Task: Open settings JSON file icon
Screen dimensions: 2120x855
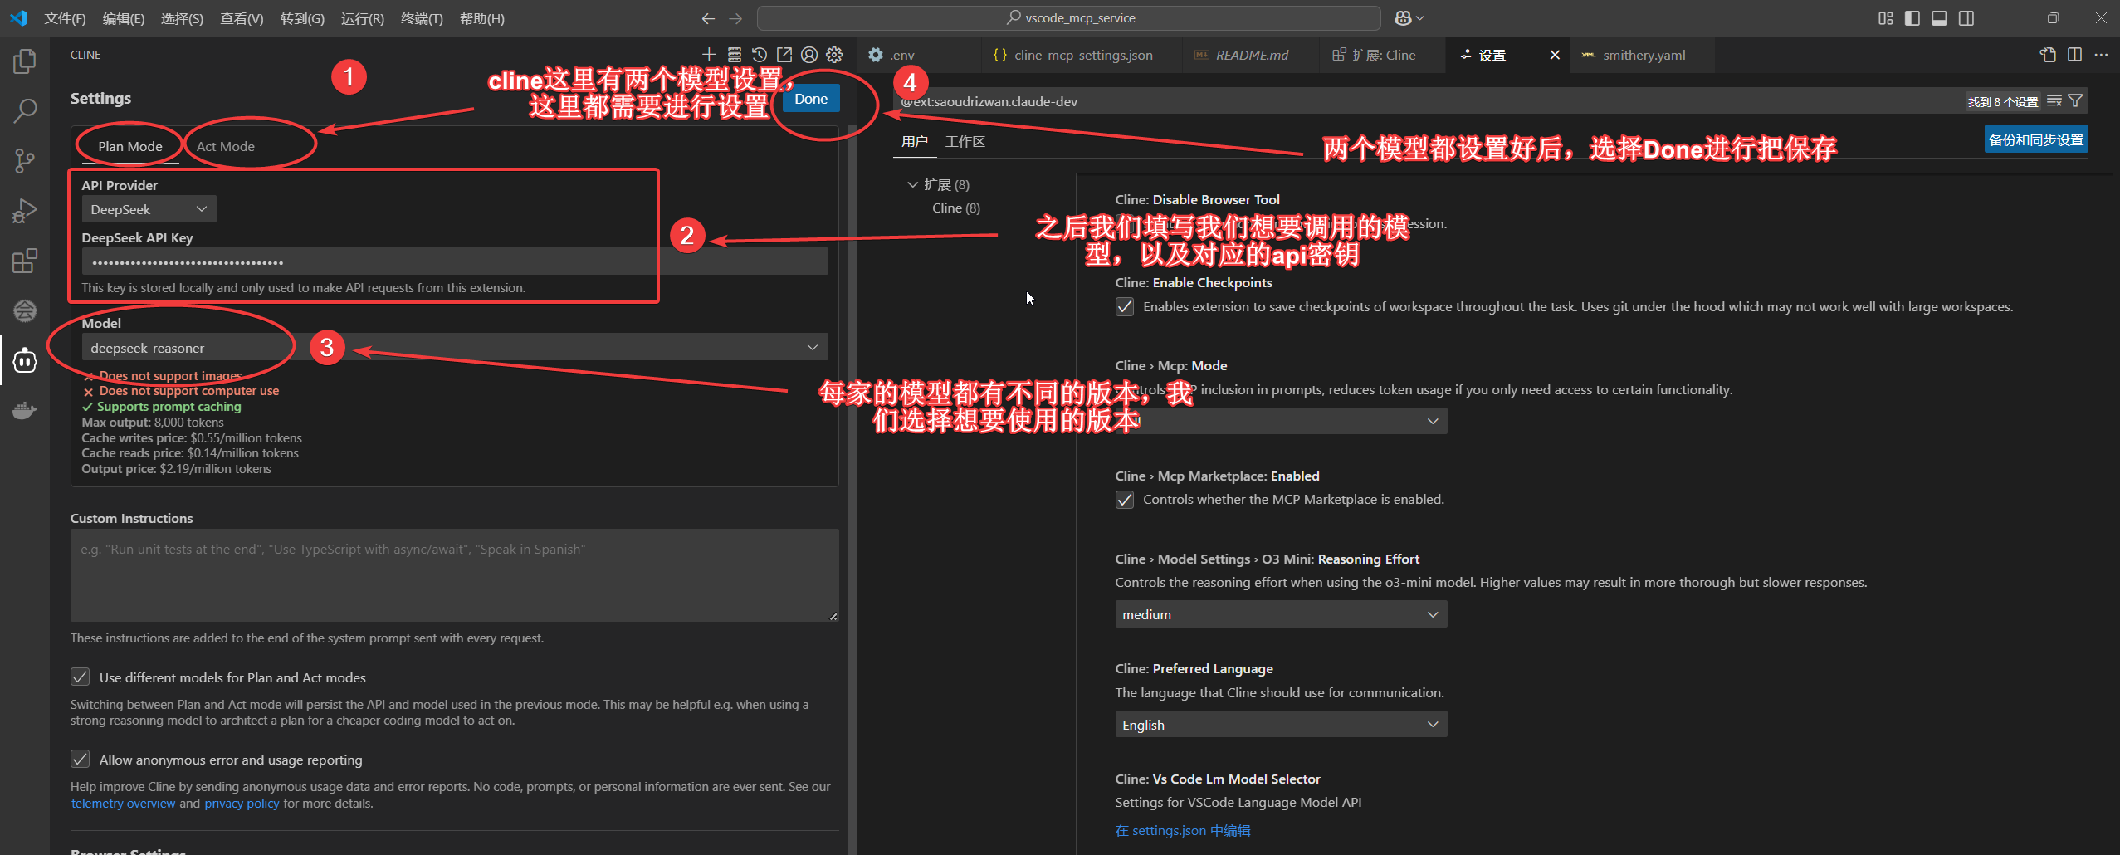Action: 2048,55
